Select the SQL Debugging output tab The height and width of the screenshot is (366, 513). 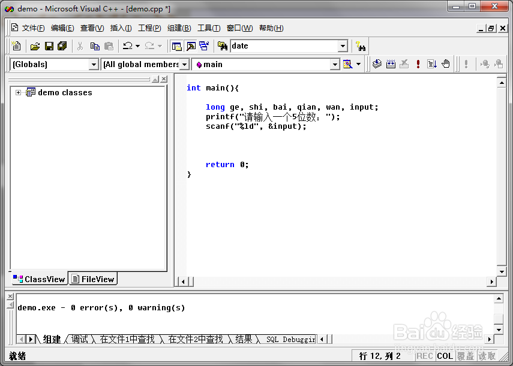(290, 340)
